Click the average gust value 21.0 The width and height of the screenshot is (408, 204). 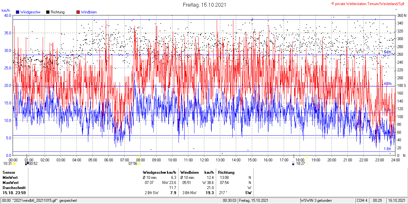(x=210, y=187)
